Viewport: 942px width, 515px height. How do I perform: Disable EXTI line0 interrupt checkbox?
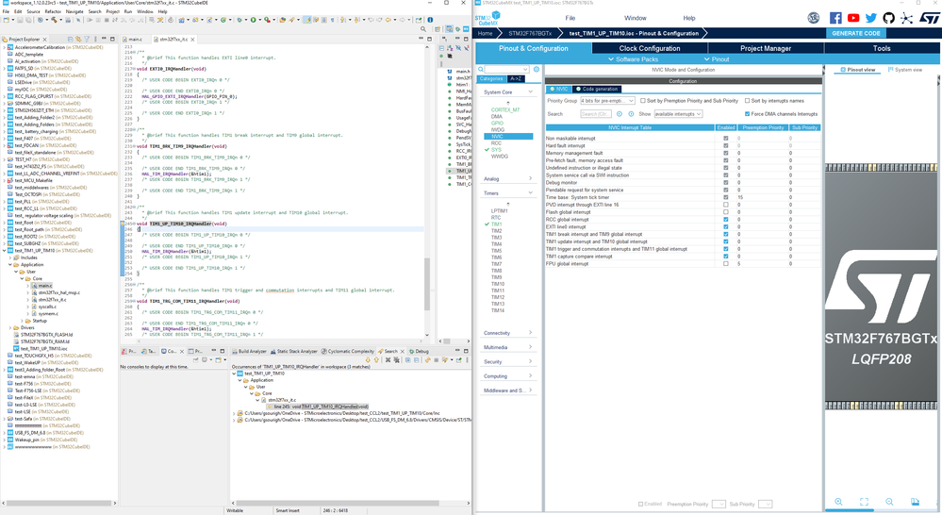tap(726, 227)
